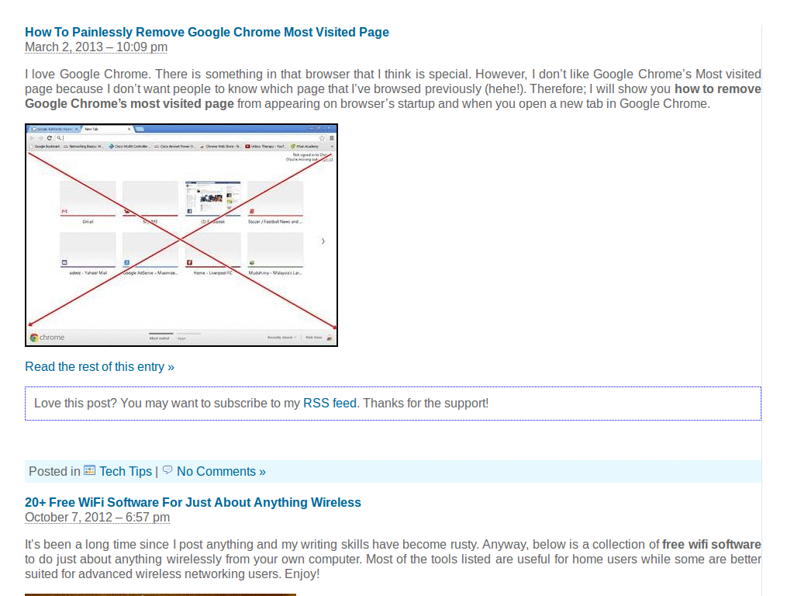Screen dimensions: 794x596
Task: Open the Chrome Most Visited Page article title
Action: pyautogui.click(x=206, y=32)
